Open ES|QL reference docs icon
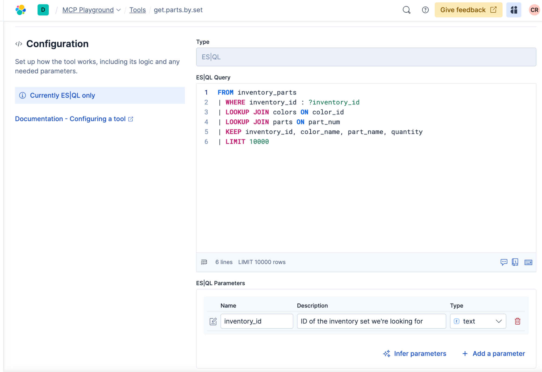 click(x=515, y=262)
